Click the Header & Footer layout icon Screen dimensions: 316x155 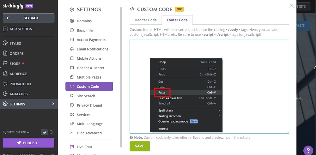(x=72, y=68)
